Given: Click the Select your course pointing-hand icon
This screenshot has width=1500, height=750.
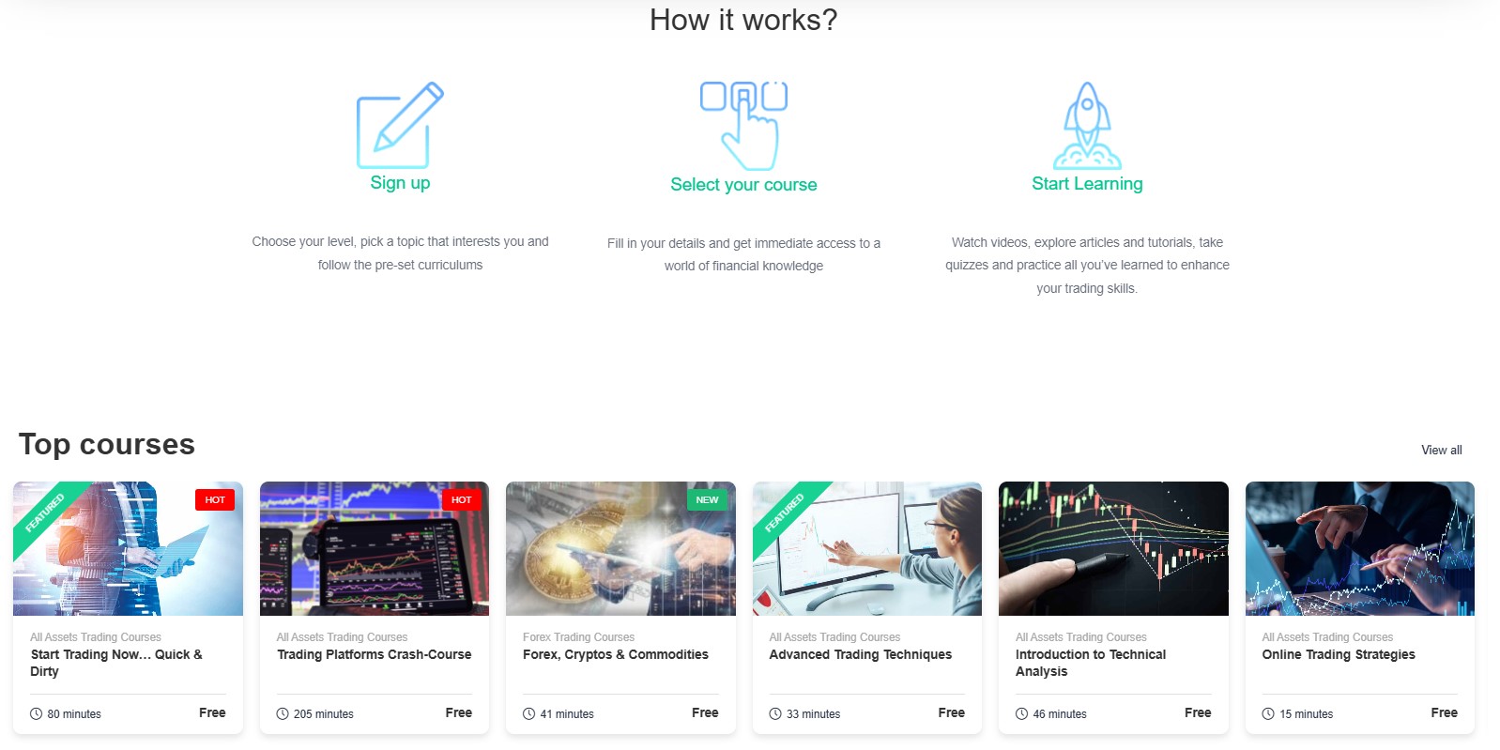Looking at the screenshot, I should 743,126.
